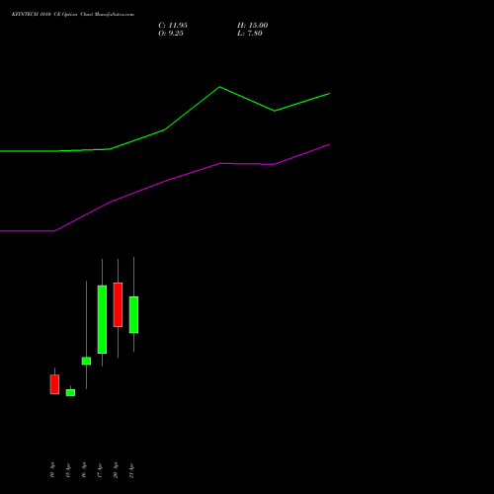Click the "21 Apr" date axis label
This screenshot has width=494, height=494.
pos(131,470)
